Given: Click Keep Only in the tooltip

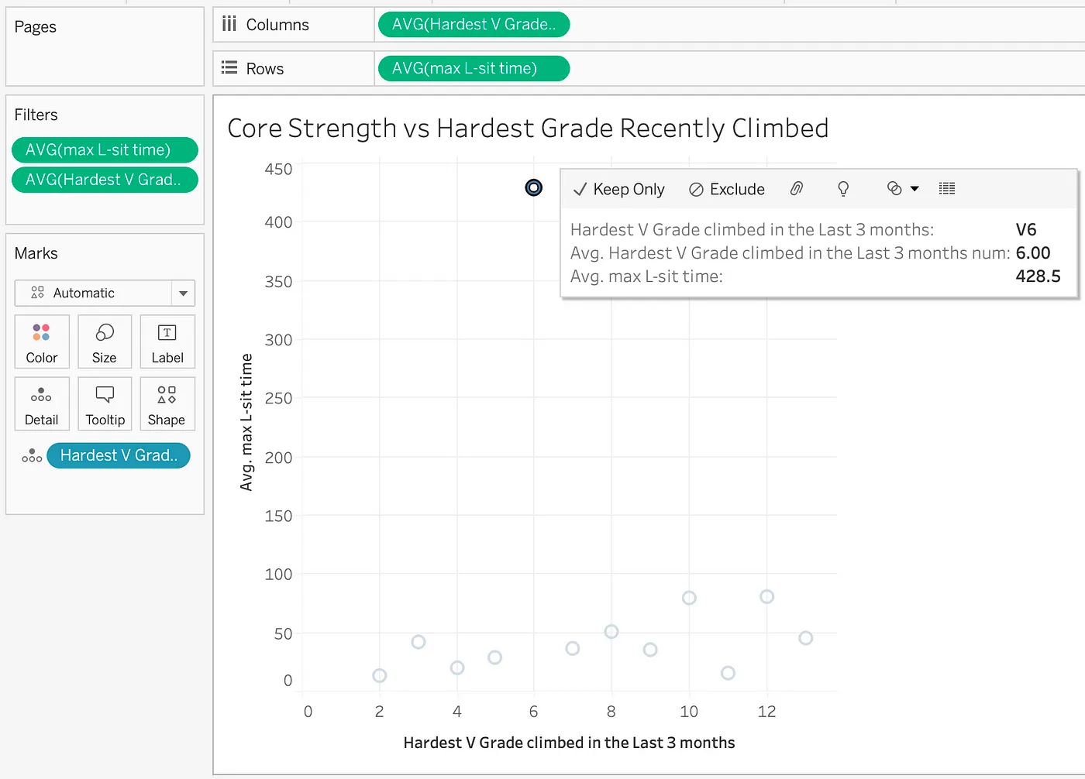Looking at the screenshot, I should coord(618,190).
